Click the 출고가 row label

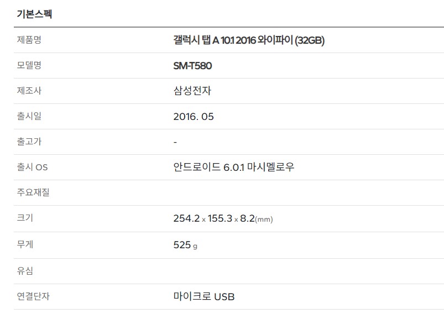pyautogui.click(x=29, y=142)
